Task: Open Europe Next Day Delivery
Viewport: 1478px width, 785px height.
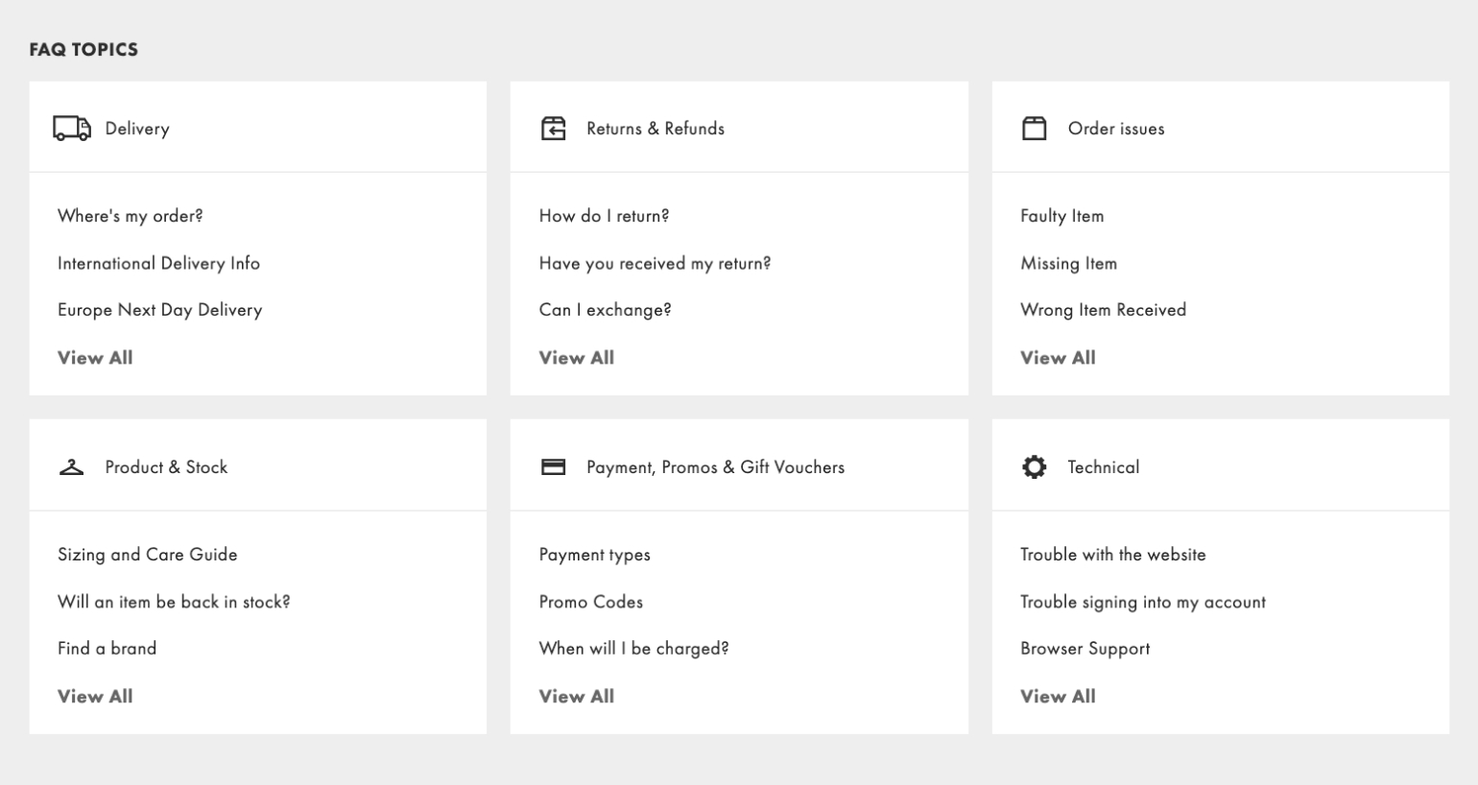Action: (x=159, y=310)
